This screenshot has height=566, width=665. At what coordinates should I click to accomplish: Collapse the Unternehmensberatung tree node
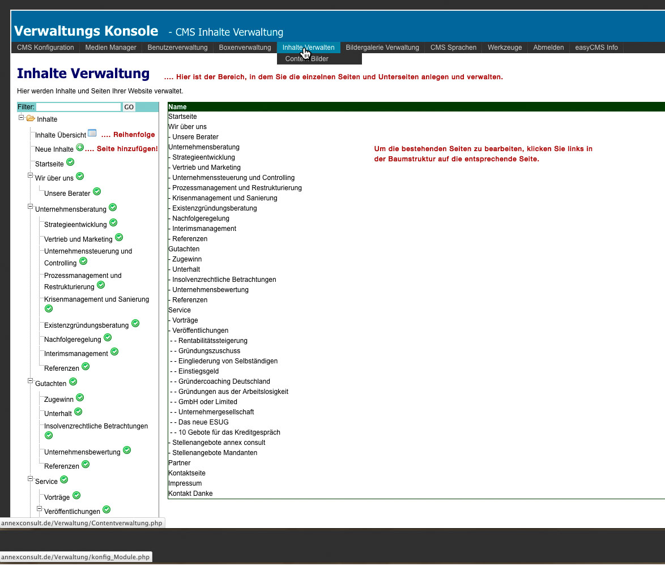31,207
